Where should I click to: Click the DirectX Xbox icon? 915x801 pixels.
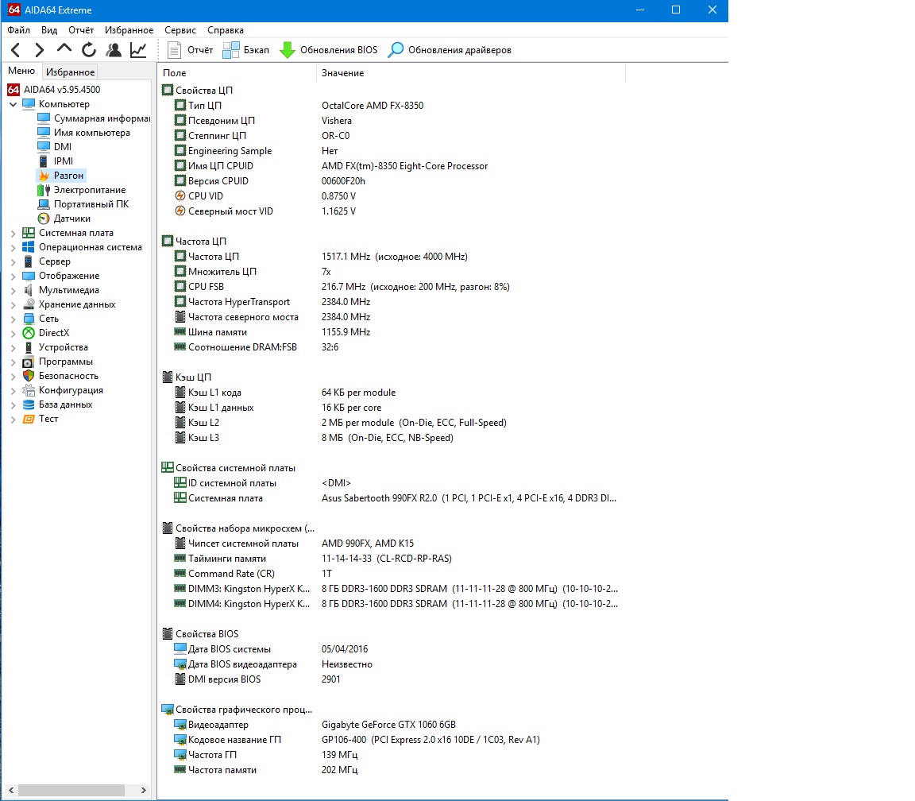pyautogui.click(x=29, y=333)
